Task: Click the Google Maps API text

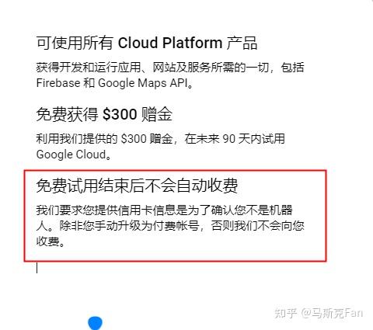Action: tap(143, 83)
